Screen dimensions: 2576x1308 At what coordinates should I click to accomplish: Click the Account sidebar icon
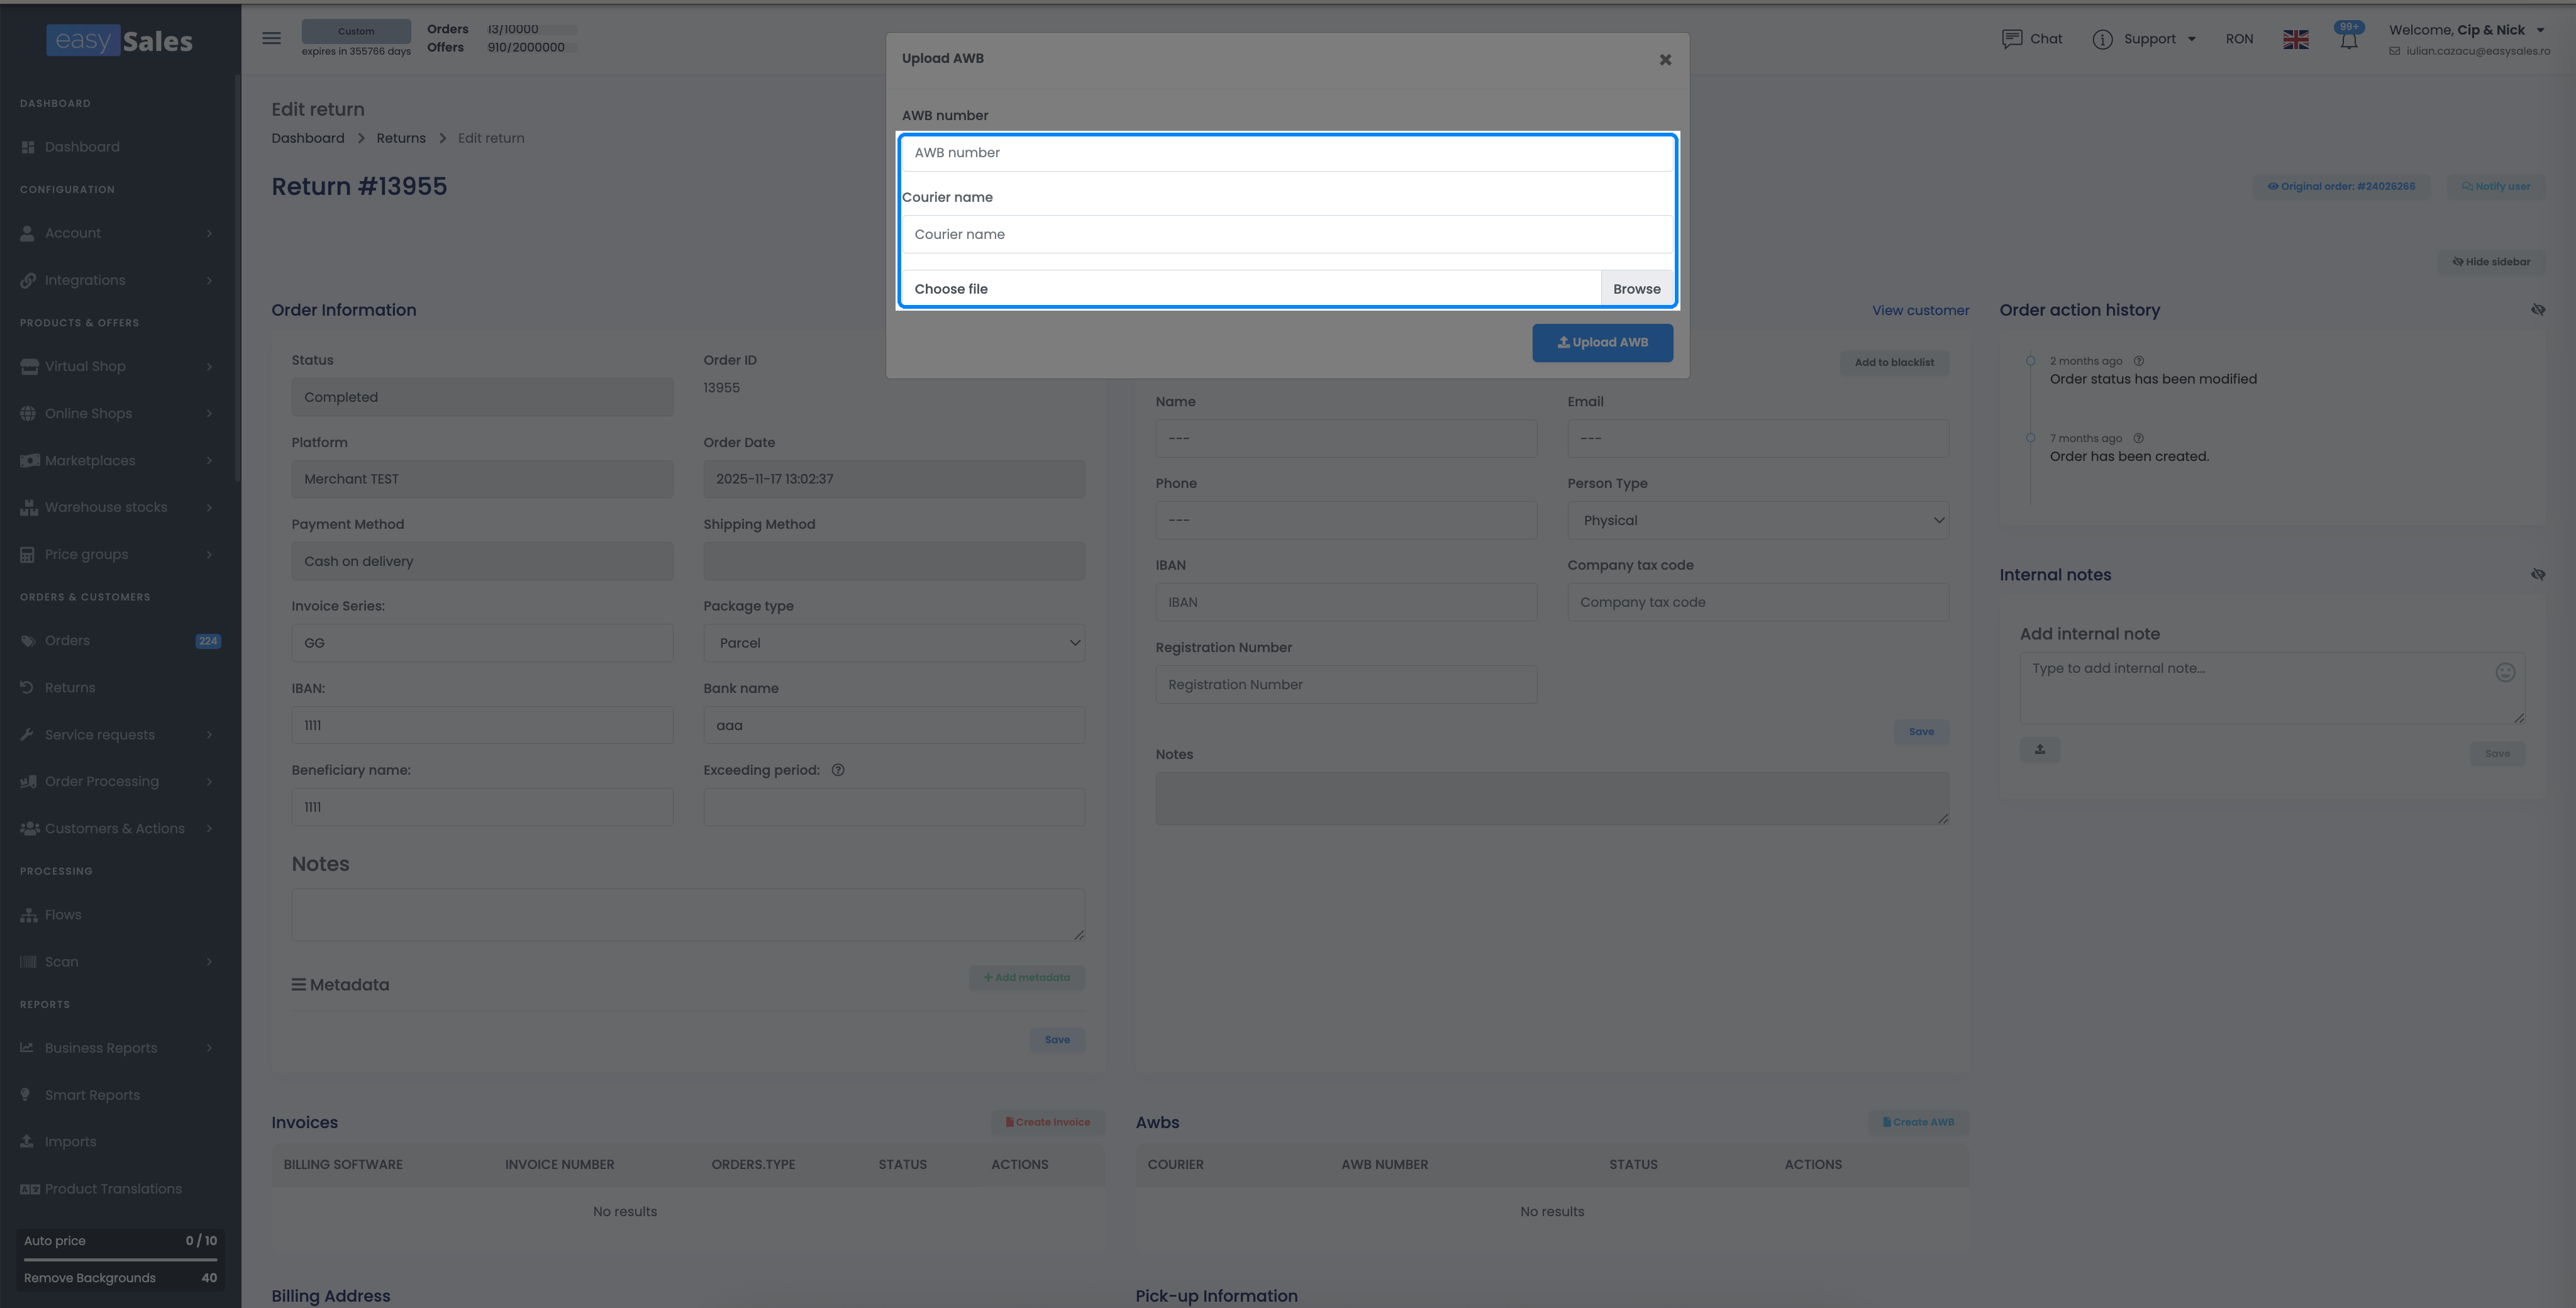pos(28,233)
